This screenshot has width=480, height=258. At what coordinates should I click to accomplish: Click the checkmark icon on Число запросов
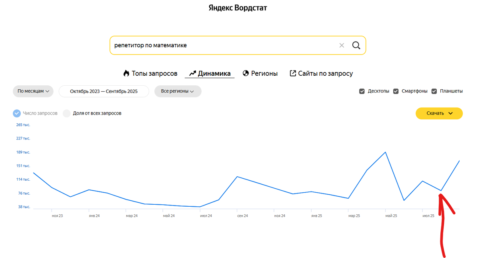[x=16, y=113]
